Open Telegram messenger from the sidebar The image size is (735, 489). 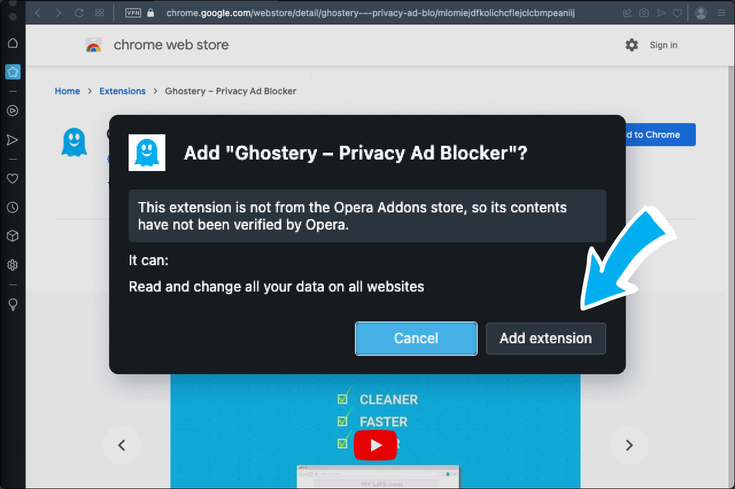click(13, 140)
